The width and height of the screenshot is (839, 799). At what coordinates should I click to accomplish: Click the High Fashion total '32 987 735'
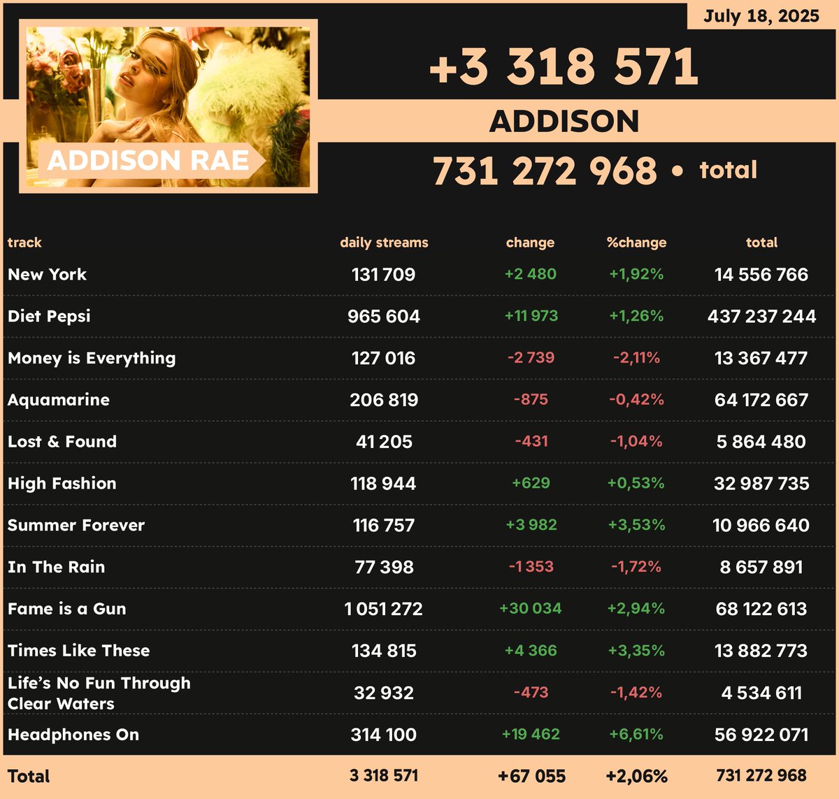click(761, 484)
